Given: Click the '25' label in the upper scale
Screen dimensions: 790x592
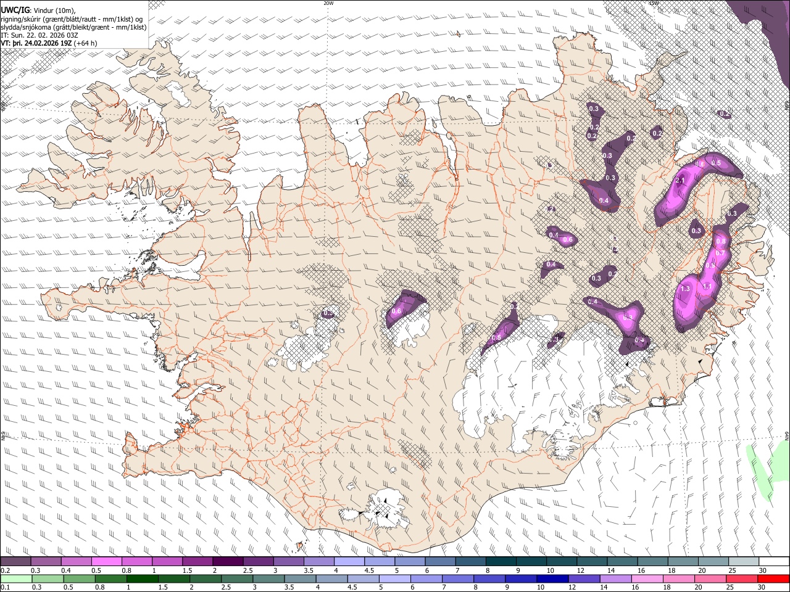Looking at the screenshot, I should [732, 570].
